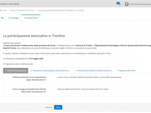Click the answer 'In più comuni, all'interno della Comunità'
This screenshot has width=151, height=113.
pyautogui.click(x=89, y=77)
